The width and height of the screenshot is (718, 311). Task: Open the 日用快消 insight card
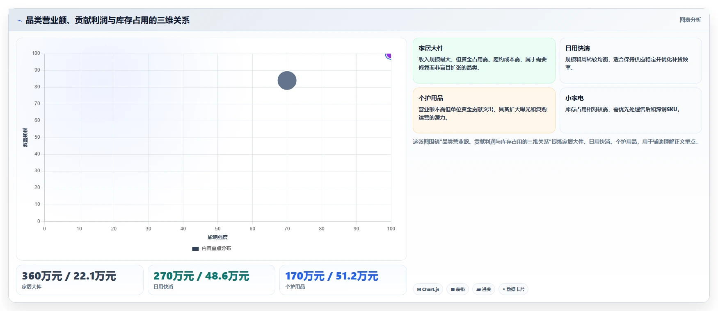[631, 61]
